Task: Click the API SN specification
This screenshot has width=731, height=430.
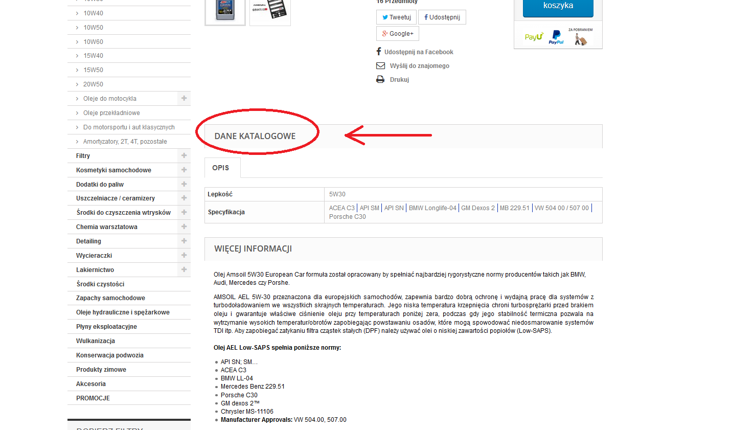Action: (x=394, y=208)
